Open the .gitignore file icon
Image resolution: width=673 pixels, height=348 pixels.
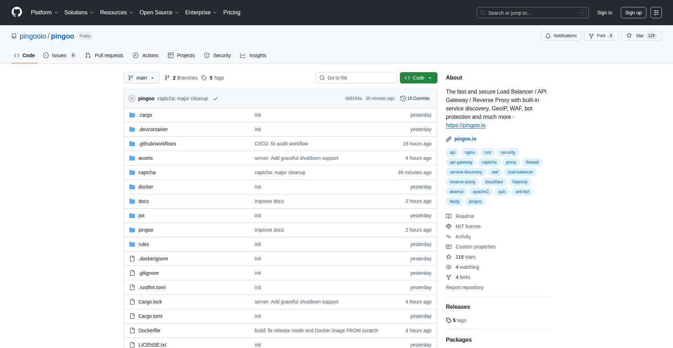tap(132, 273)
